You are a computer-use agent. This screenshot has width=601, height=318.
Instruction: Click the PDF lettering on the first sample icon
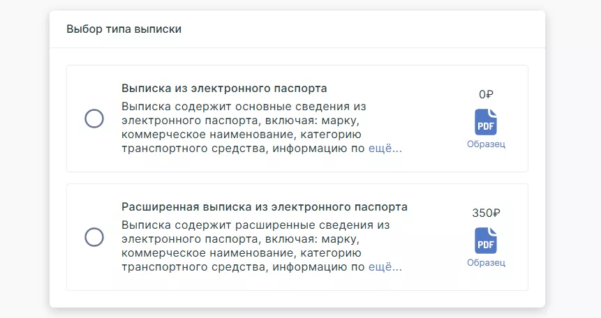click(x=486, y=126)
